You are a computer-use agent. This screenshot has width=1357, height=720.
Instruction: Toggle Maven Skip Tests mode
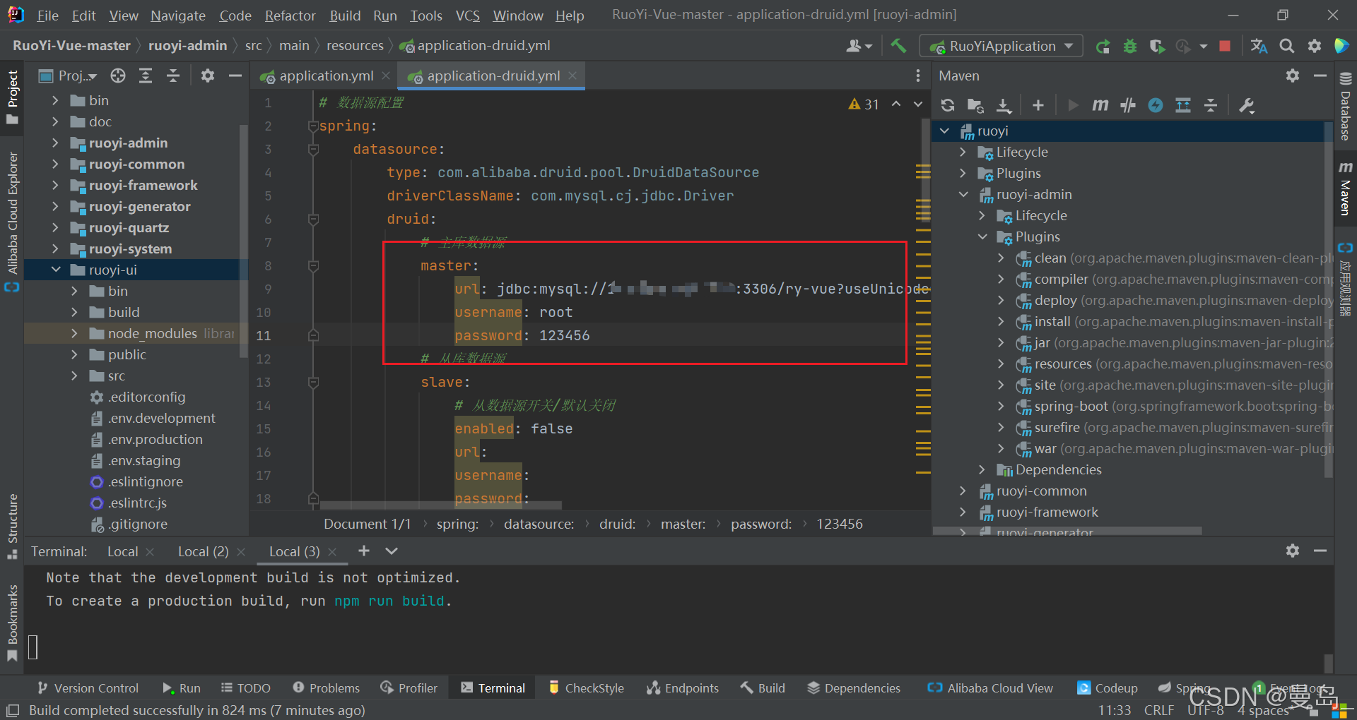click(x=1156, y=105)
